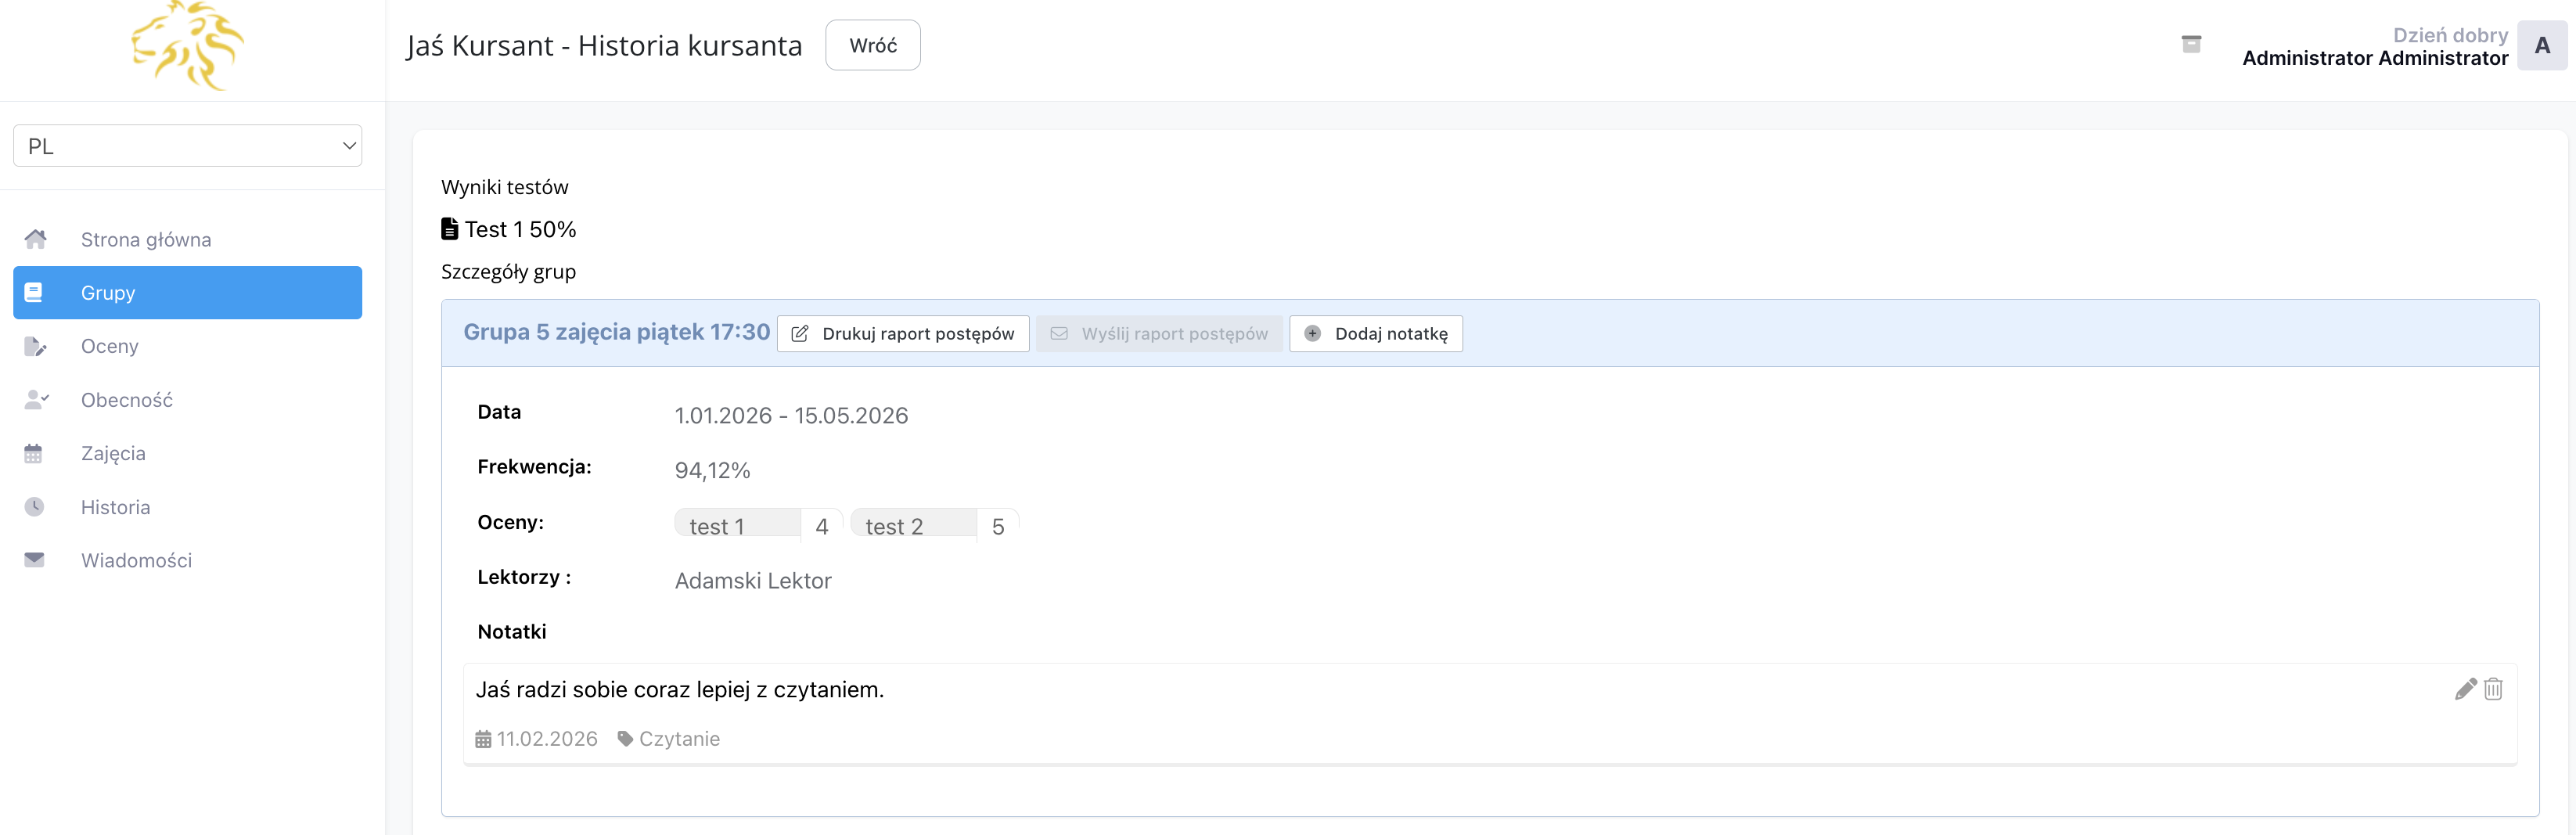Click the home icon in sidebar

click(35, 240)
